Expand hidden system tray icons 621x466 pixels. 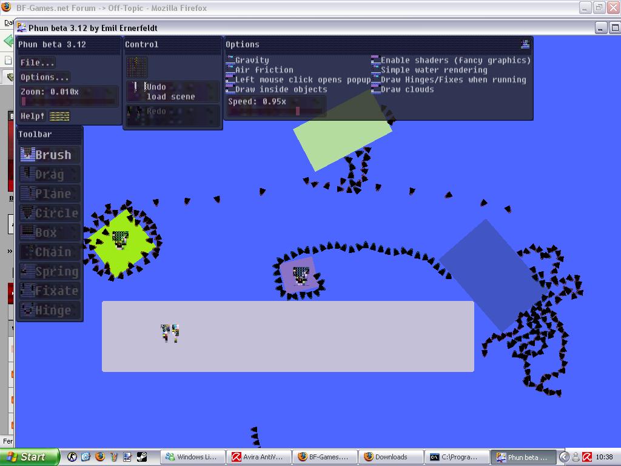(x=564, y=457)
